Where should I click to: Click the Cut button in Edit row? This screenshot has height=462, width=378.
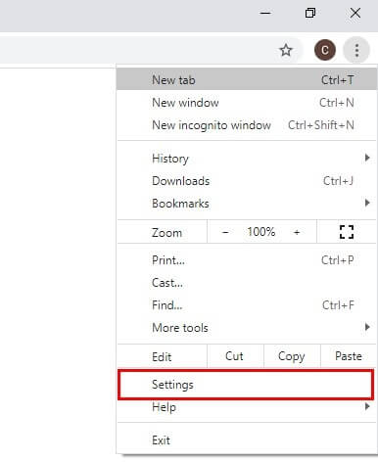click(x=234, y=356)
